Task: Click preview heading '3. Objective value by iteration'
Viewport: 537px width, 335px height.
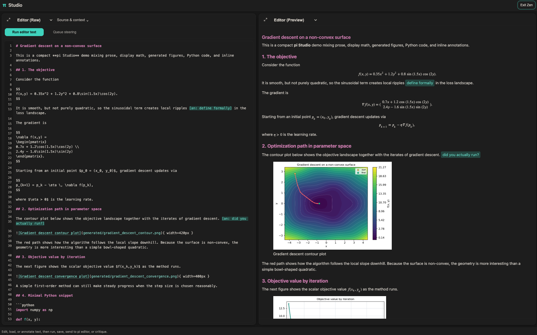Action: point(295,281)
